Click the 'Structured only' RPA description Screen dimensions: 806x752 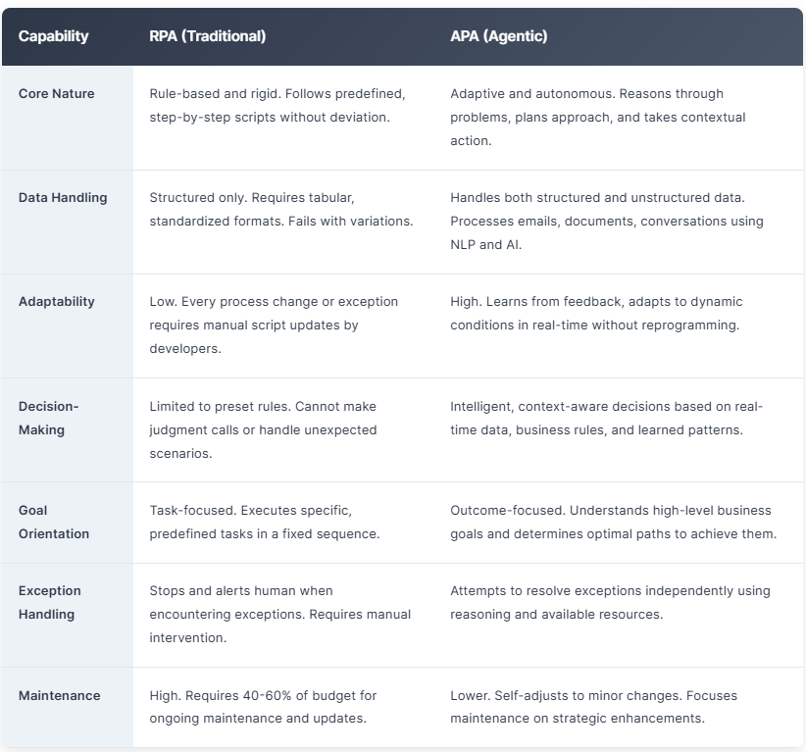[x=281, y=210]
